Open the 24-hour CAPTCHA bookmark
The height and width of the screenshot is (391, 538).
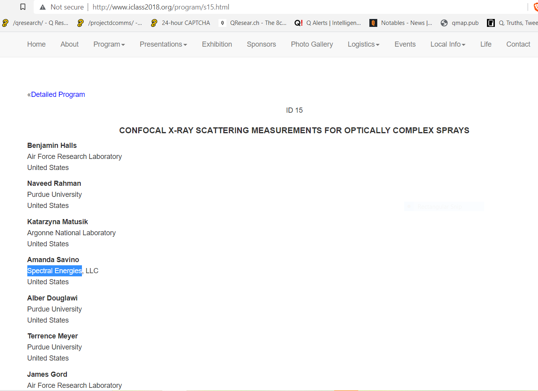point(181,23)
